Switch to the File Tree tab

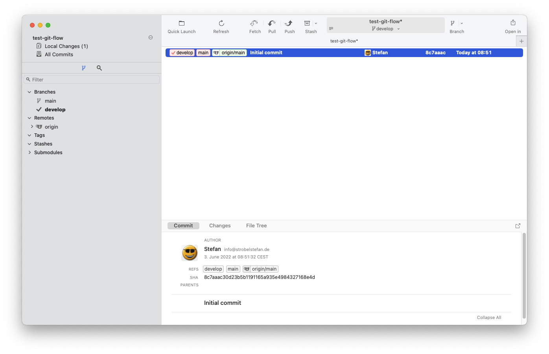256,225
